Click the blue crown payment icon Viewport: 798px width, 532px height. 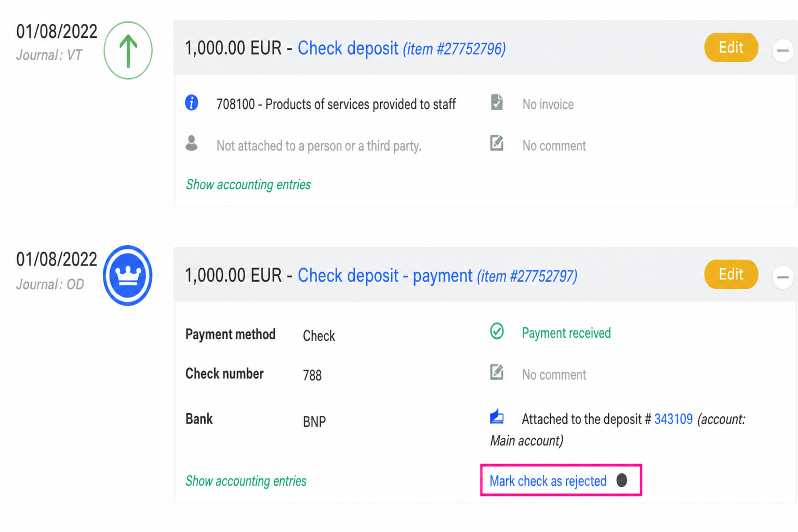tap(128, 275)
